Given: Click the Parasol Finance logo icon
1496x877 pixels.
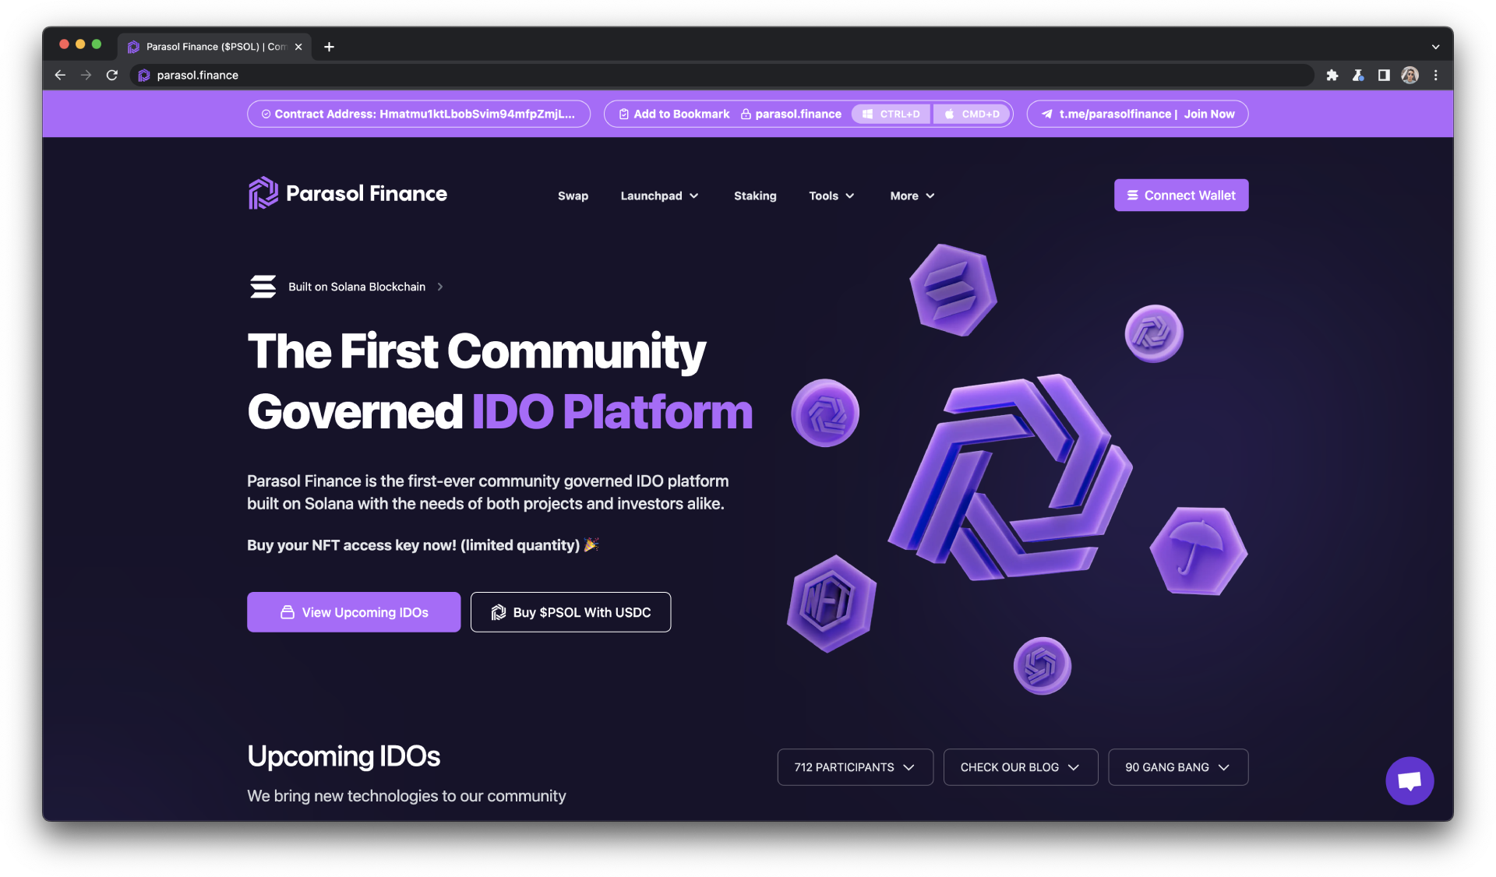Looking at the screenshot, I should point(263,193).
